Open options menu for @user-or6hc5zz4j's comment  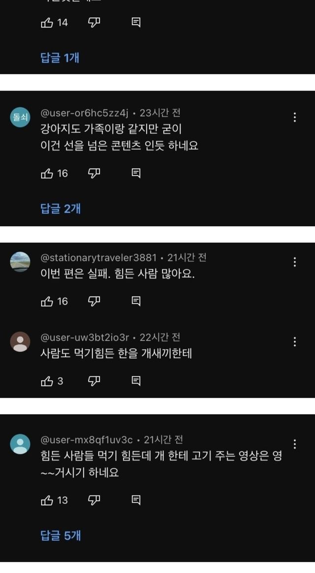pos(295,117)
